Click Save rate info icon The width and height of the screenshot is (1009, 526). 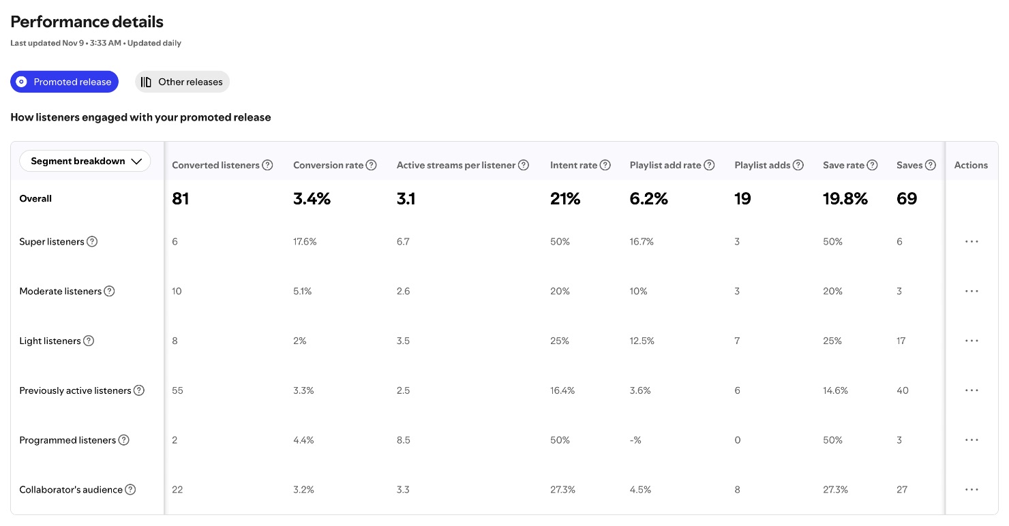872,165
